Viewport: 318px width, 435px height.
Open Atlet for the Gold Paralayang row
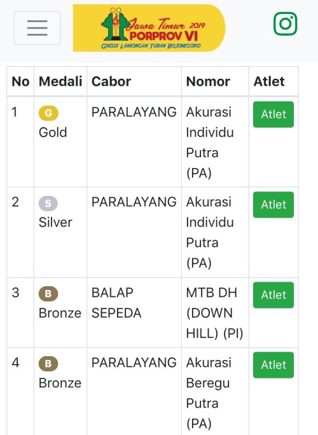[273, 114]
